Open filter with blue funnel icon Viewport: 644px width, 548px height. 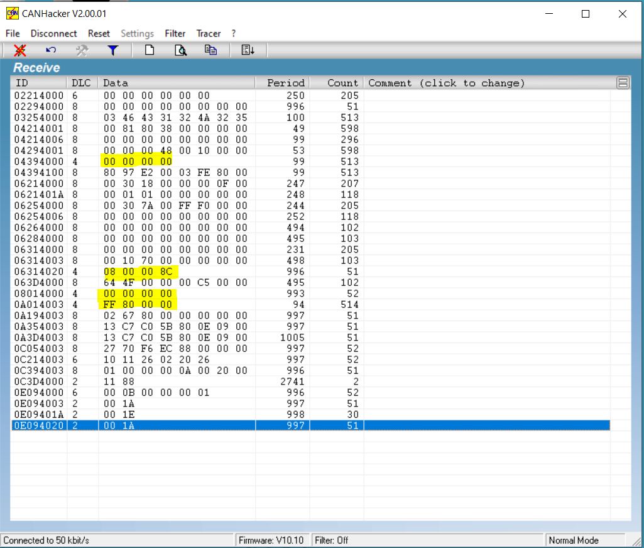(x=113, y=50)
